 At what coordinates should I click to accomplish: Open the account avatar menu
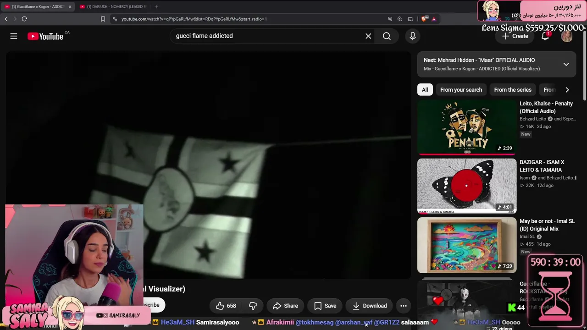567,36
